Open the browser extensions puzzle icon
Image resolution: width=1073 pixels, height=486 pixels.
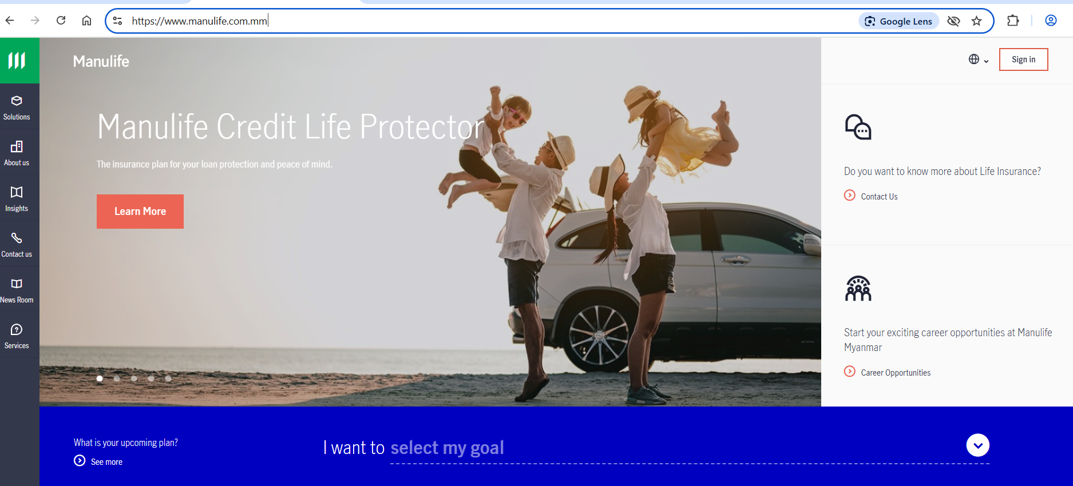click(1013, 21)
